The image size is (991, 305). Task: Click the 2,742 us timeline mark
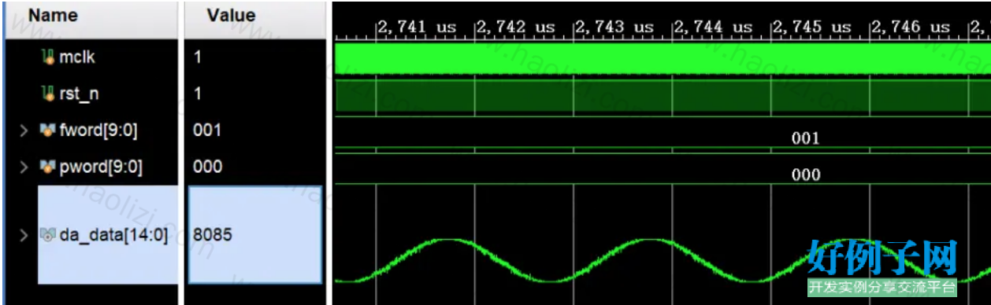coord(516,27)
